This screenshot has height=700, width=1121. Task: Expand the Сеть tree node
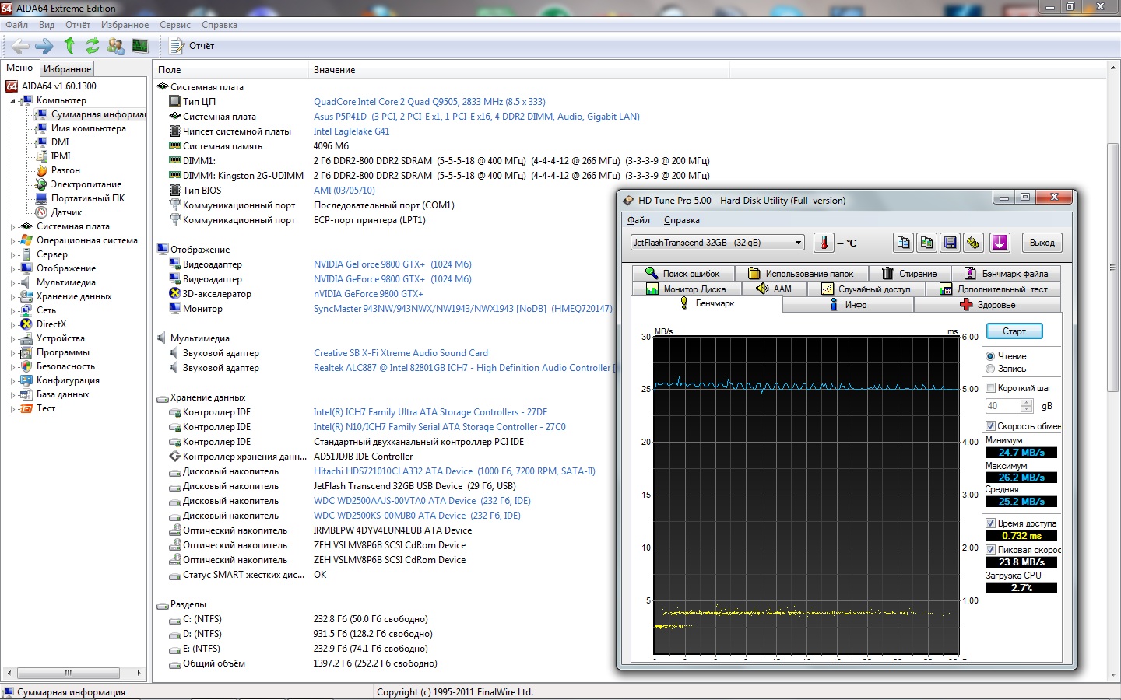click(12, 311)
